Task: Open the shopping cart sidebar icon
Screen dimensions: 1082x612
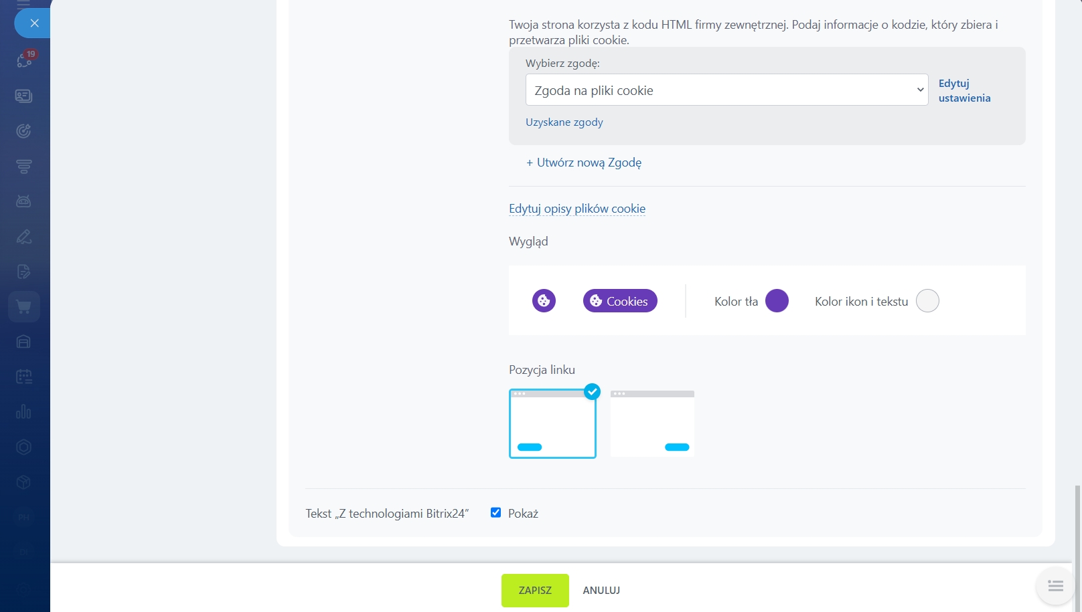Action: [24, 307]
